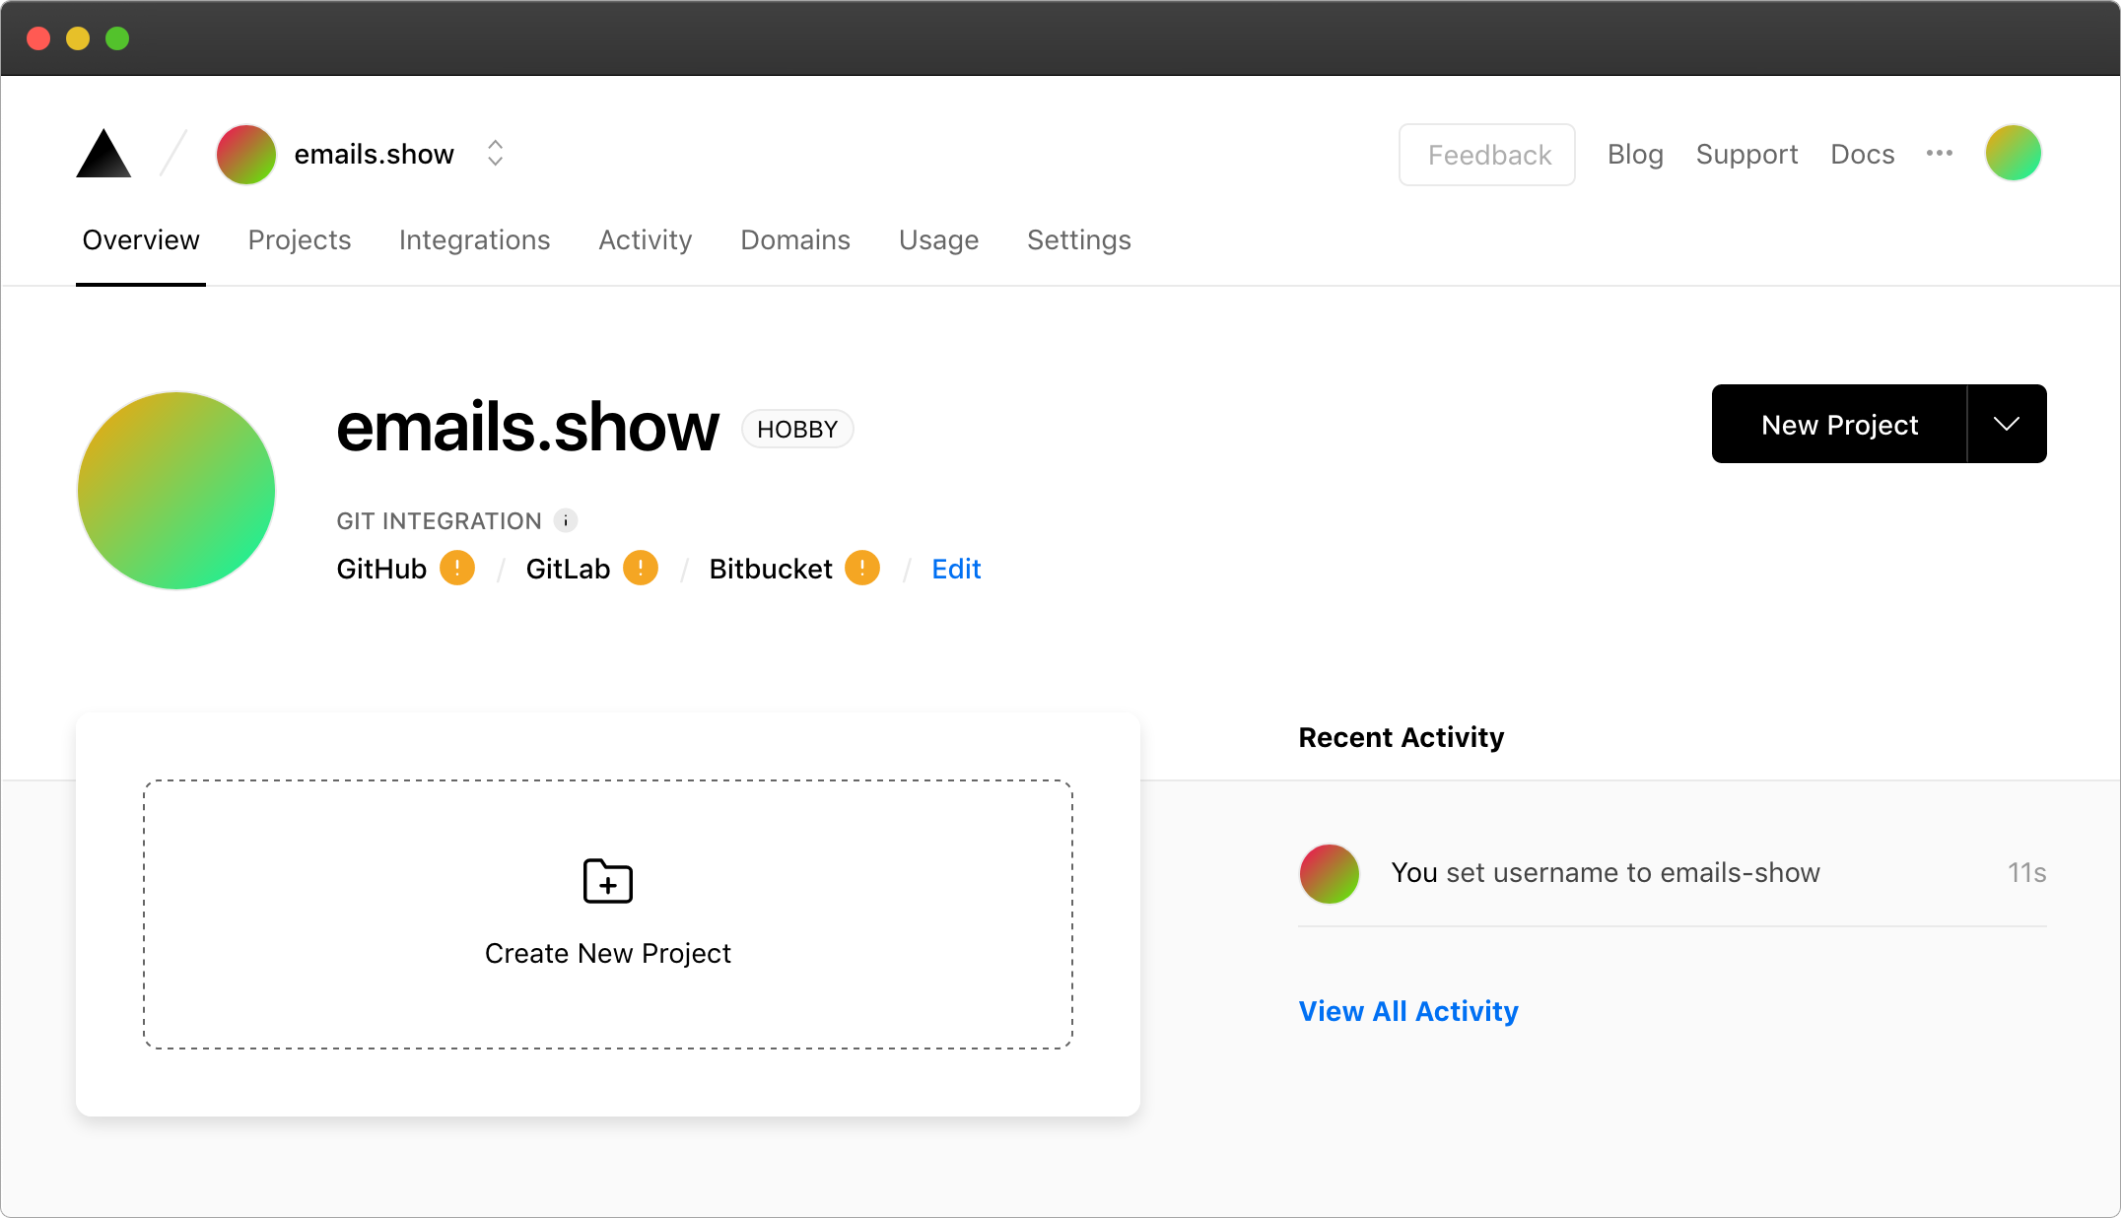Expand the emails.show team switcher chevron
This screenshot has height=1218, width=2121.
pyautogui.click(x=494, y=153)
